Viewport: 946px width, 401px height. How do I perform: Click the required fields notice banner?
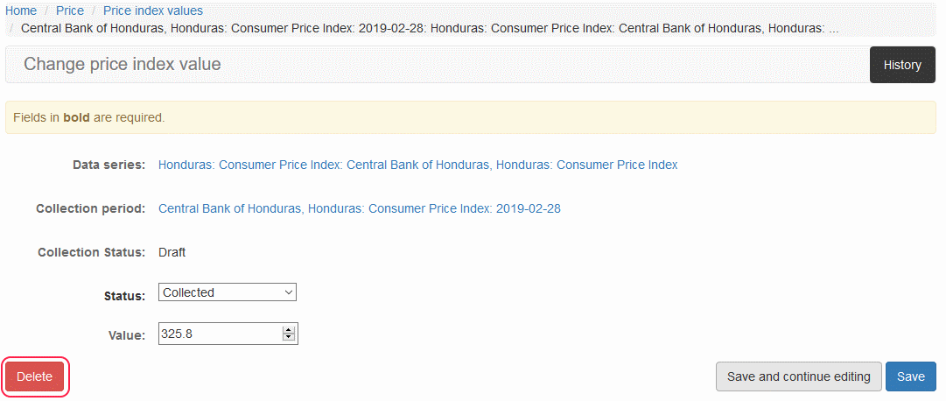click(471, 117)
